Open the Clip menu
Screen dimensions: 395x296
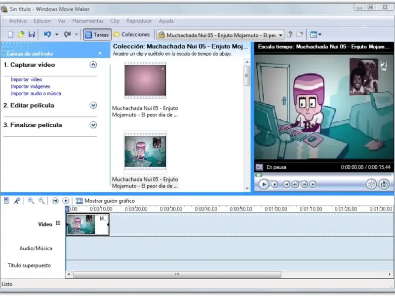pyautogui.click(x=115, y=21)
